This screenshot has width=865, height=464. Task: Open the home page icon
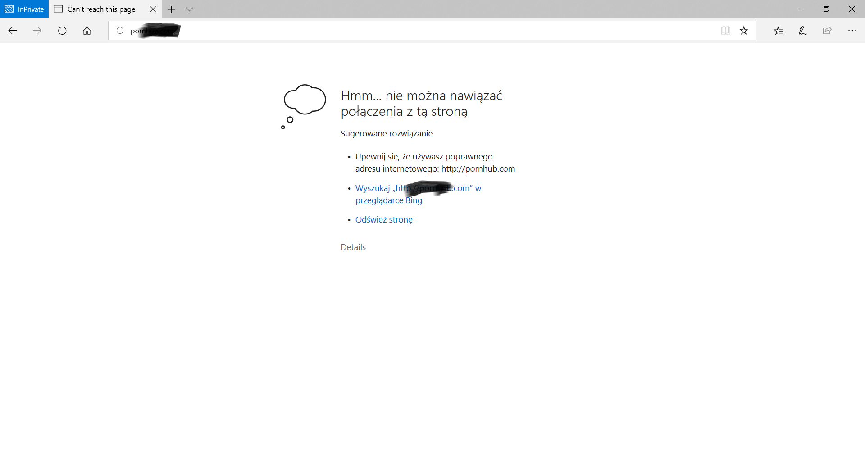87,31
